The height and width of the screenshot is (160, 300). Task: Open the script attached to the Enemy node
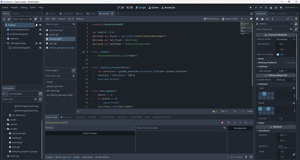tap(37, 25)
